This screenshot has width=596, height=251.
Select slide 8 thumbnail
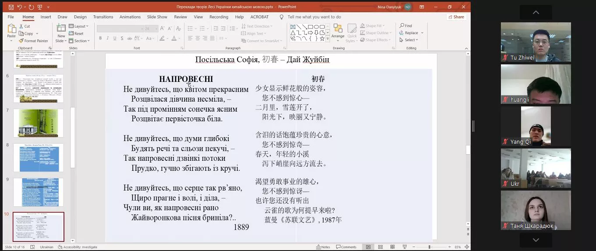click(38, 158)
